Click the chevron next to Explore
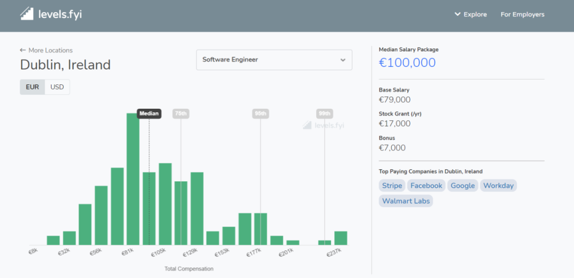 [457, 14]
